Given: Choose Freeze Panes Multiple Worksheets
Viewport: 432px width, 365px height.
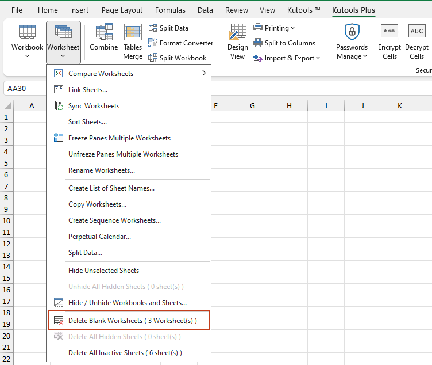Looking at the screenshot, I should tap(119, 138).
